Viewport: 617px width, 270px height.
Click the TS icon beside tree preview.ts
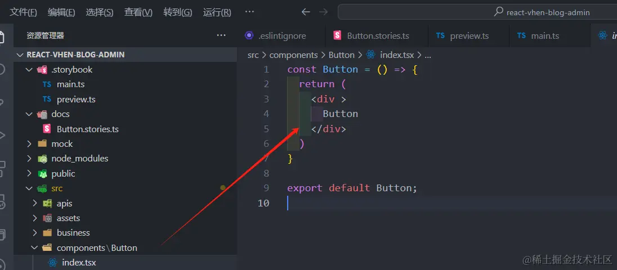point(47,100)
